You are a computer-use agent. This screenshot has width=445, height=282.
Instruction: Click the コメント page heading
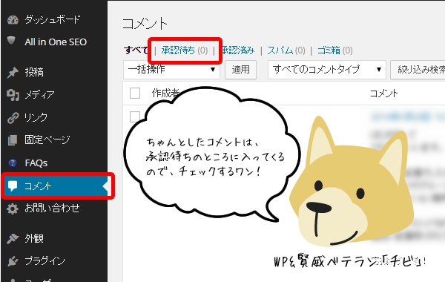[x=145, y=24]
